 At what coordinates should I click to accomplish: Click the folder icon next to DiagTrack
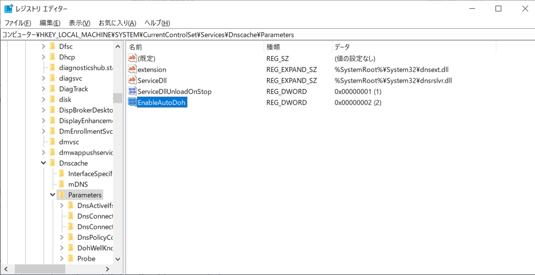[x=52, y=89]
